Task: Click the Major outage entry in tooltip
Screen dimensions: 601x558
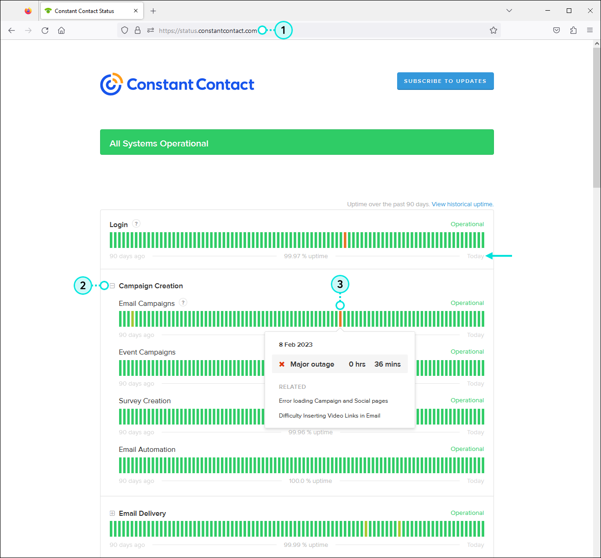Action: (340, 364)
